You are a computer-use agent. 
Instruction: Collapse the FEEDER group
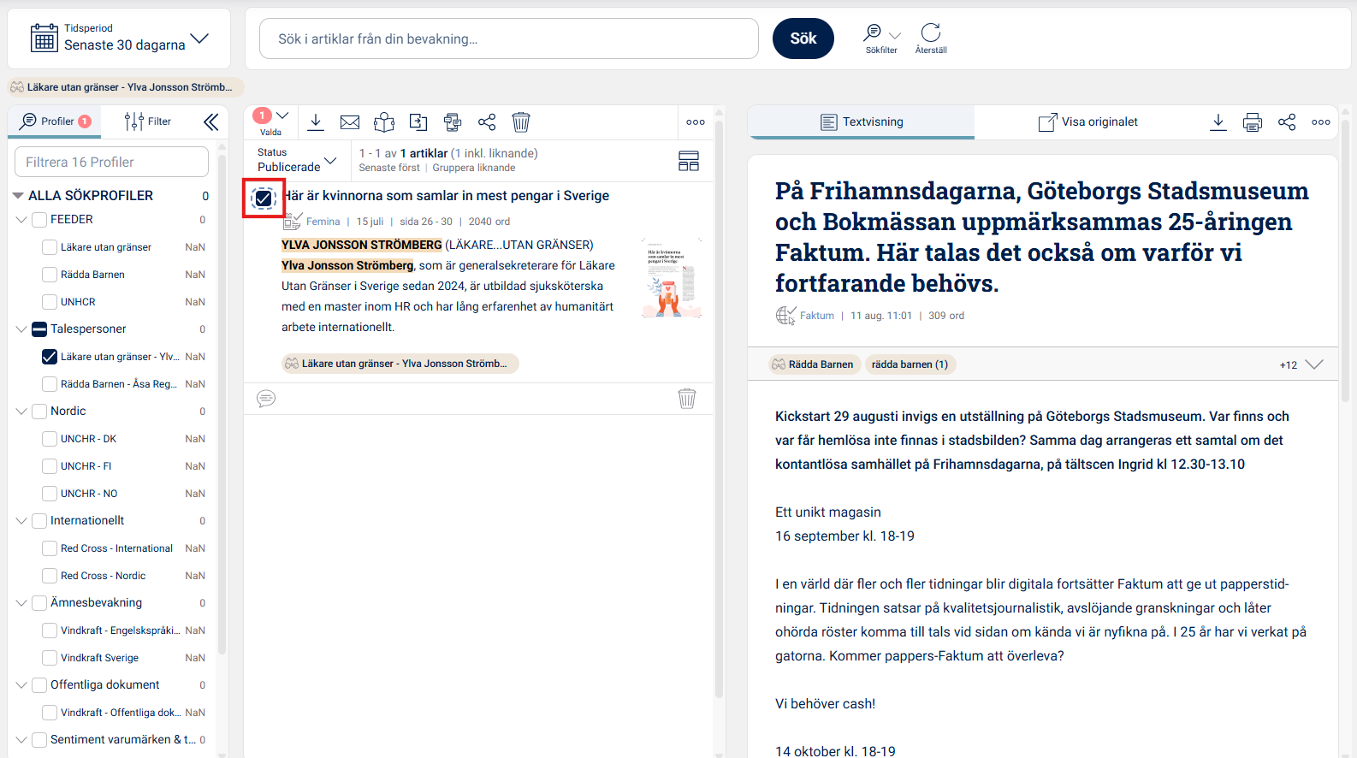point(21,220)
